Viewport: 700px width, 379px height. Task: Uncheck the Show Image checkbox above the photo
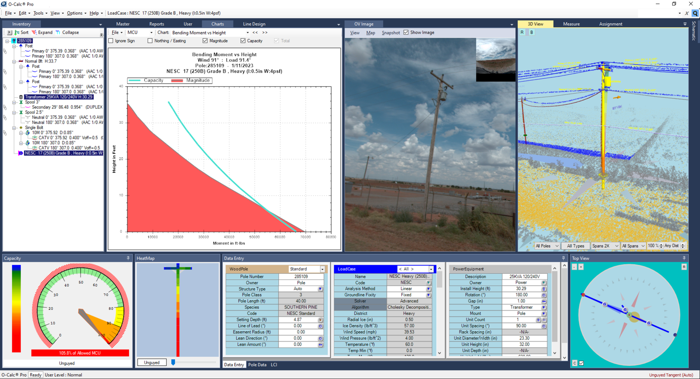pyautogui.click(x=406, y=32)
